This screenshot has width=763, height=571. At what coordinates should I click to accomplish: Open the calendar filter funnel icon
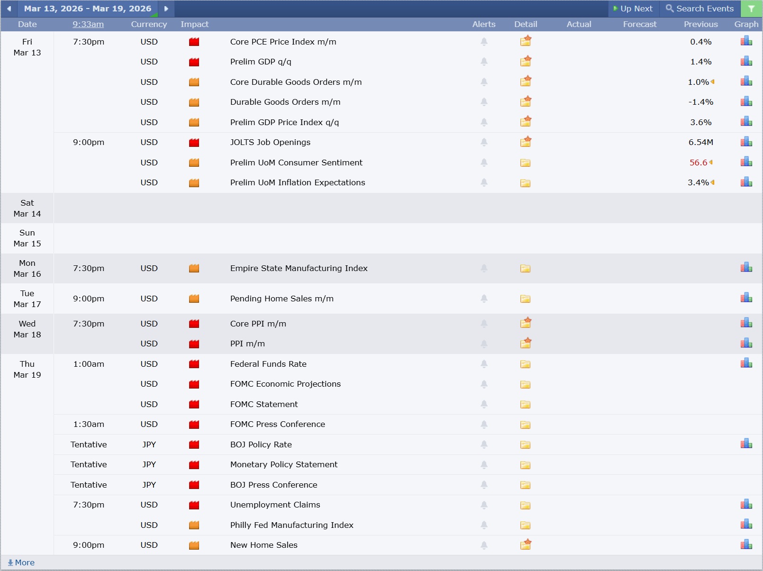point(751,9)
